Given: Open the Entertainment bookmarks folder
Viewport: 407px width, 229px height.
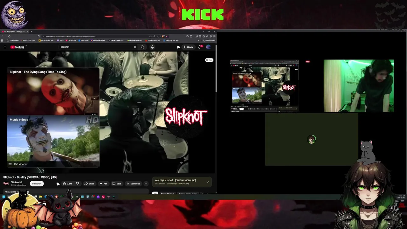Looking at the screenshot, I should click(12, 40).
